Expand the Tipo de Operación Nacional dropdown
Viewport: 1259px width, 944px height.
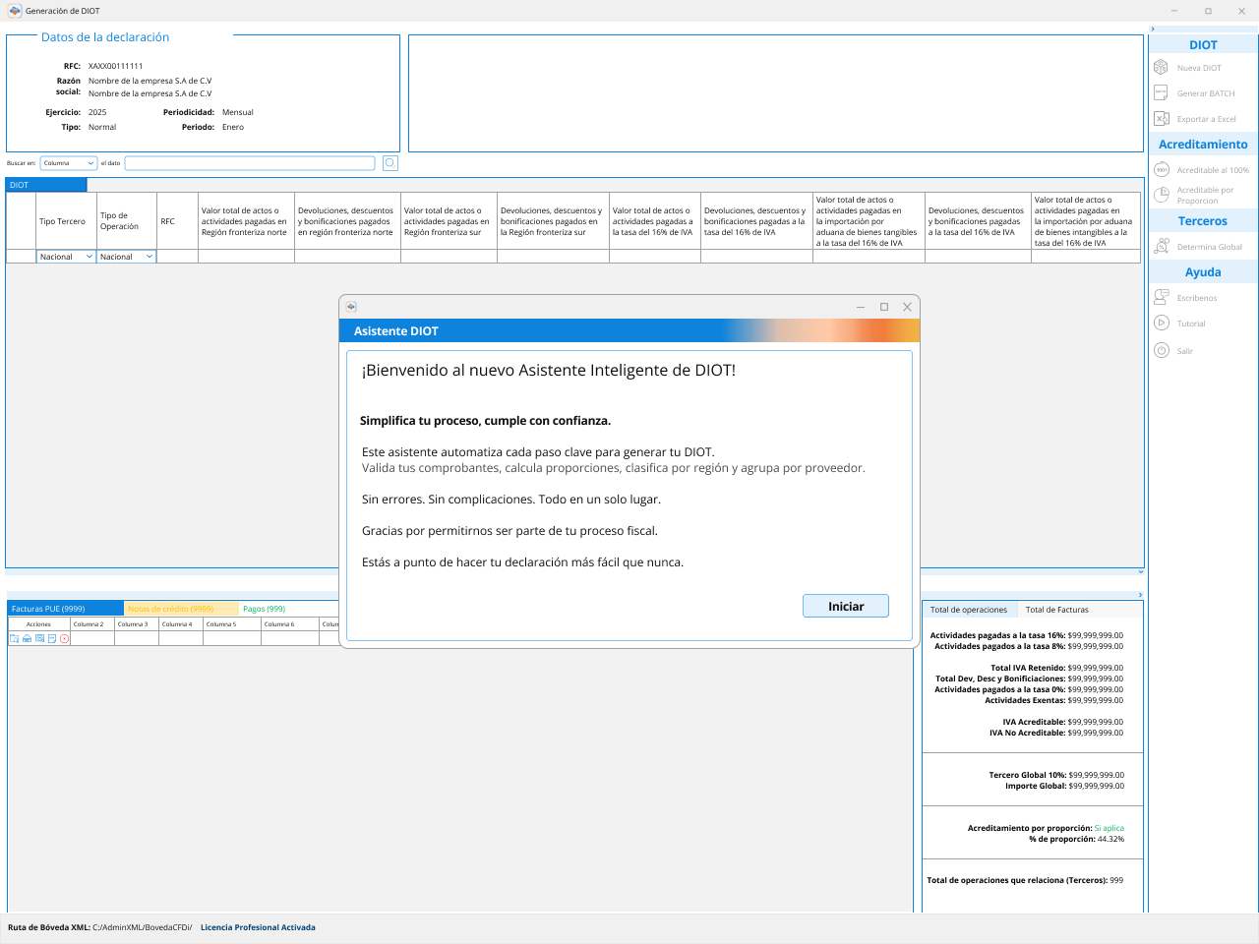[x=127, y=257]
